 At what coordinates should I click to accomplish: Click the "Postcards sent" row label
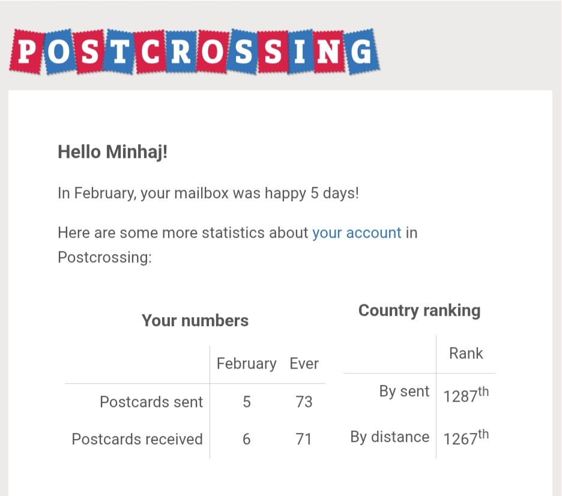point(151,402)
